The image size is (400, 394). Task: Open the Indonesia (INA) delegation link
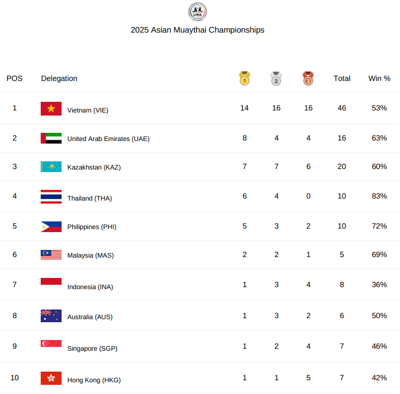pyautogui.click(x=90, y=287)
